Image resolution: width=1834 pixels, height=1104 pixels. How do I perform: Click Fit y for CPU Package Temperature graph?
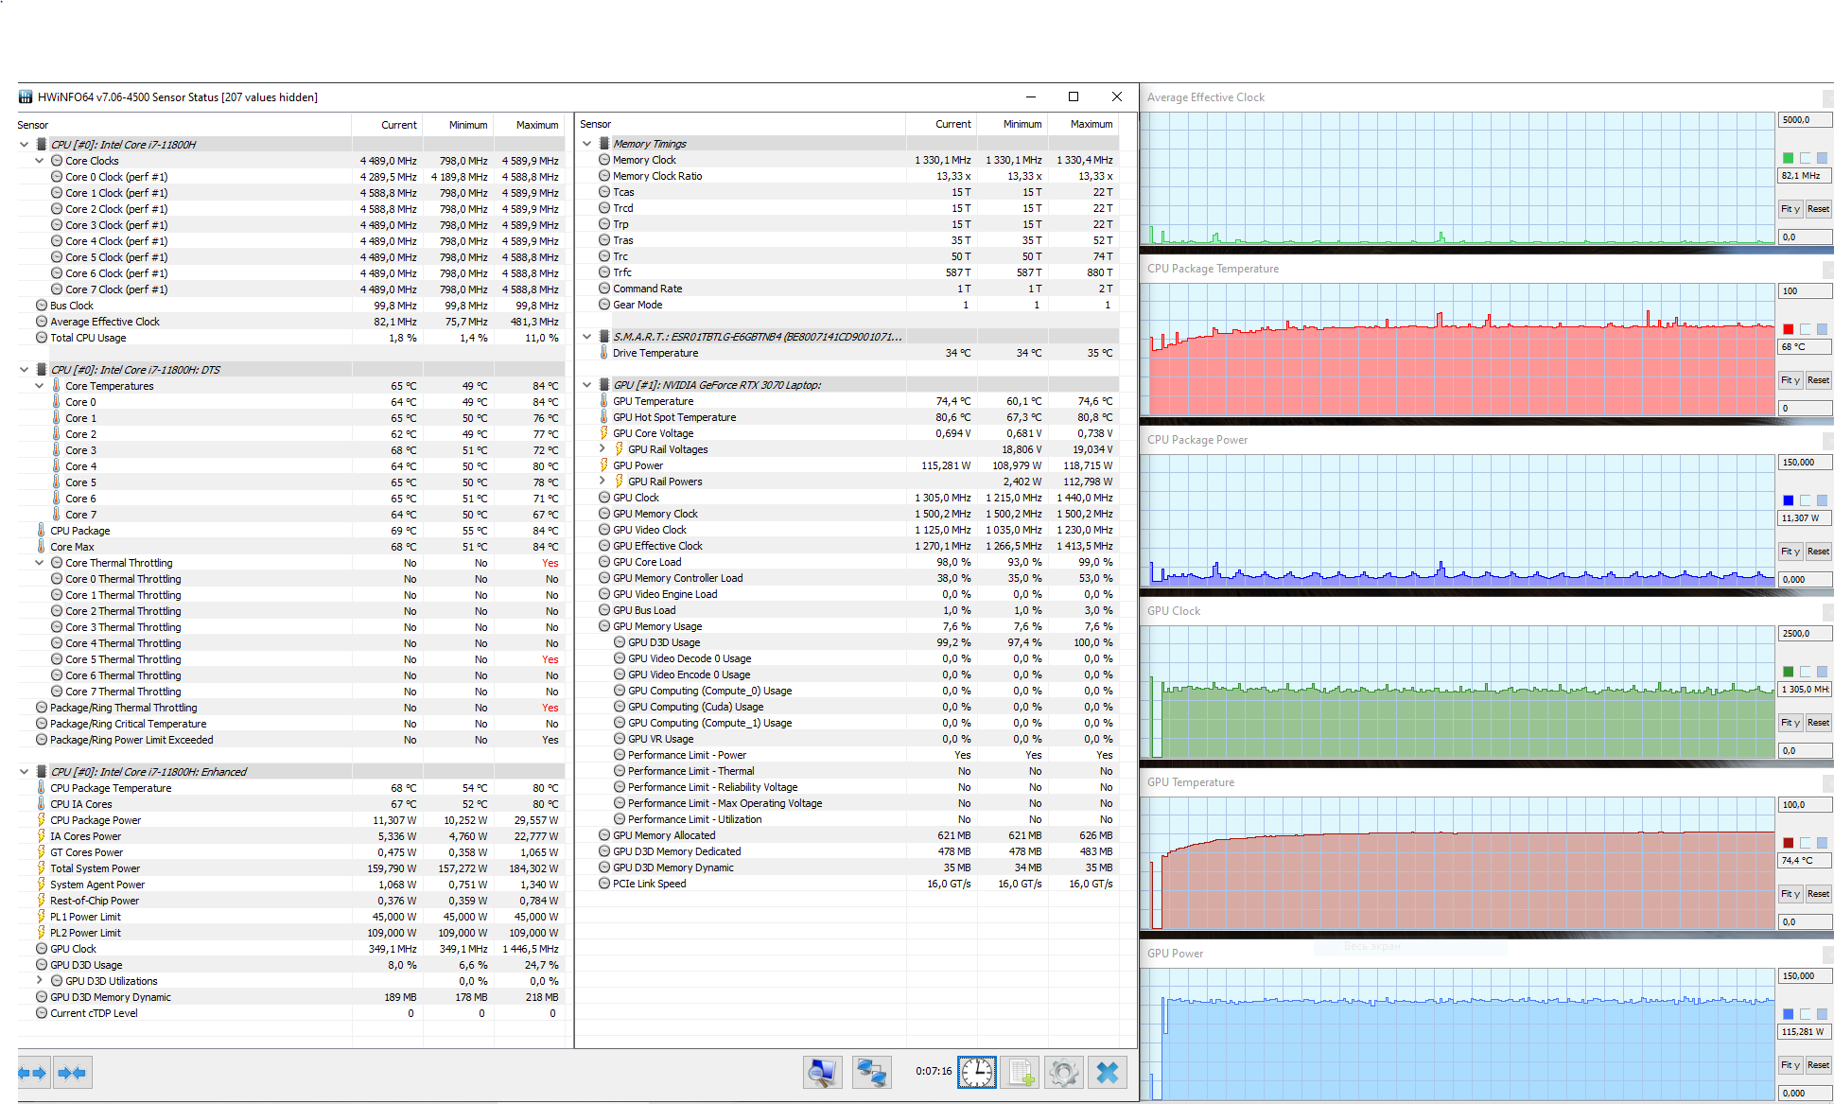(x=1790, y=380)
